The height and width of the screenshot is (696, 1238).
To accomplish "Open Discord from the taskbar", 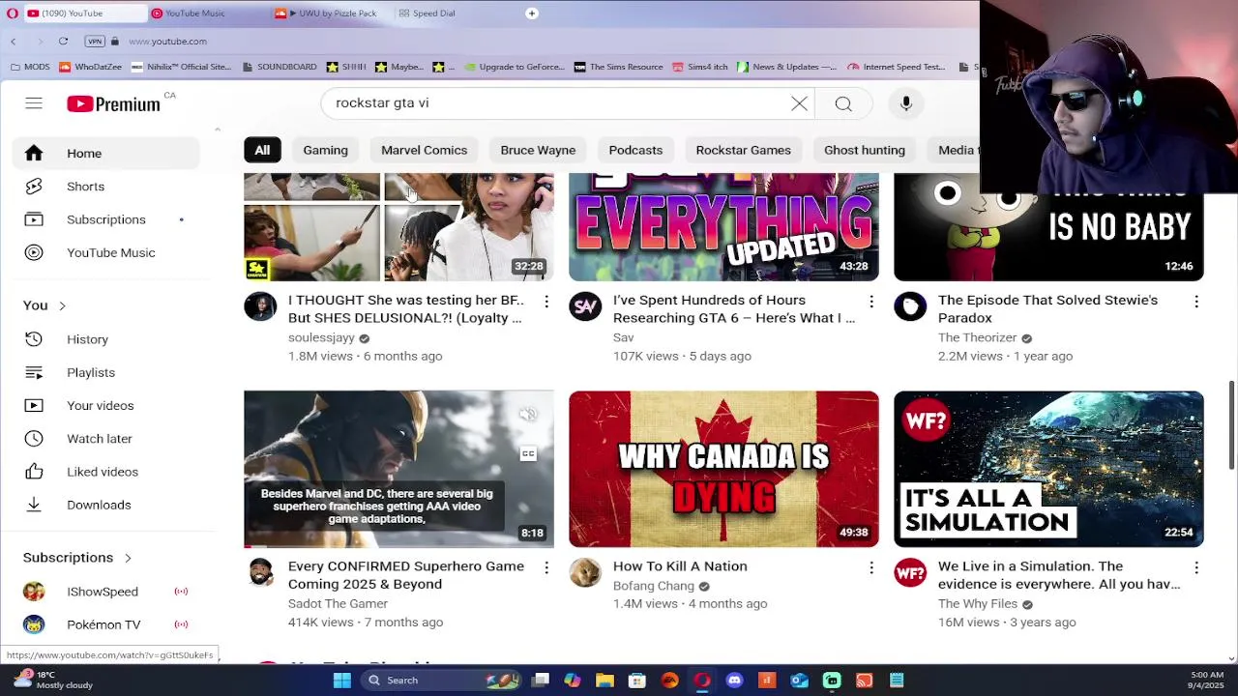I will [x=734, y=681].
